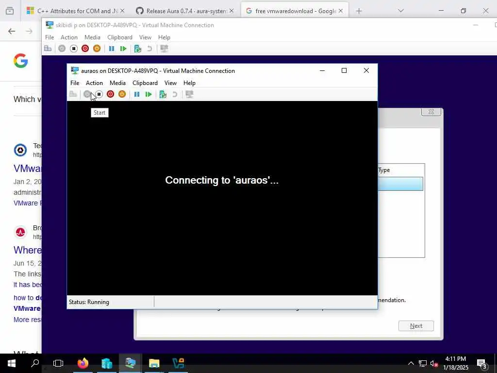Viewport: 497px width, 373px height.
Task: Open View menu in skibidi VM window
Action: [145, 37]
